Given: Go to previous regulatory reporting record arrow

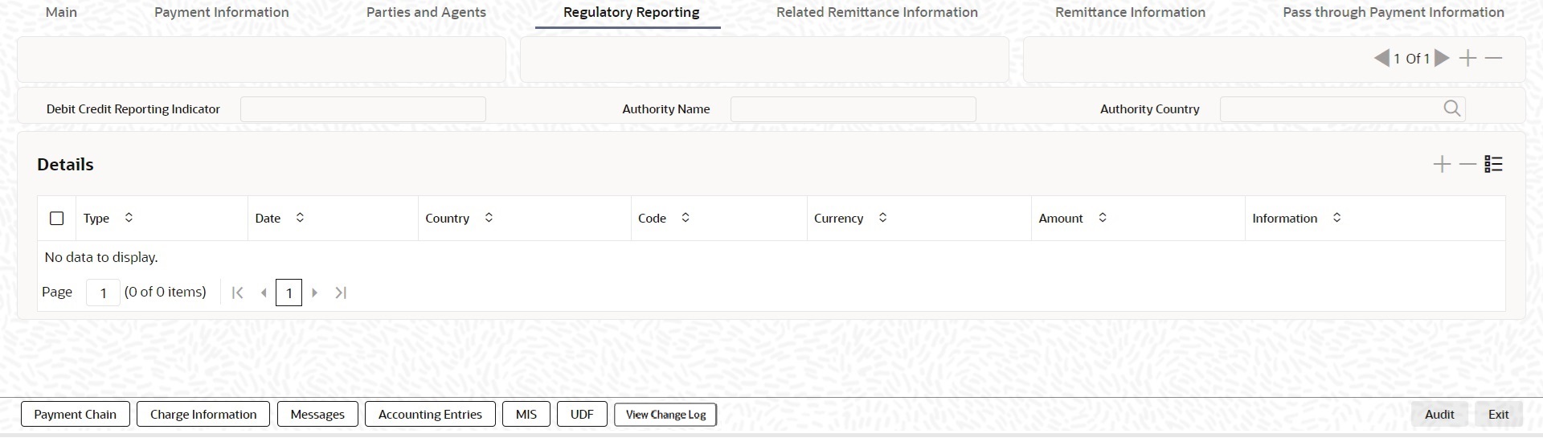Looking at the screenshot, I should (1381, 58).
